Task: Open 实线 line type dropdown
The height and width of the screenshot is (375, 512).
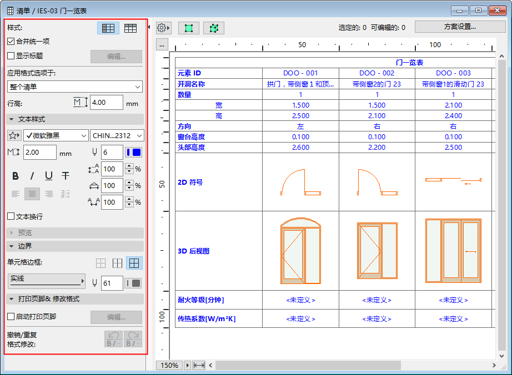Action: 46,281
